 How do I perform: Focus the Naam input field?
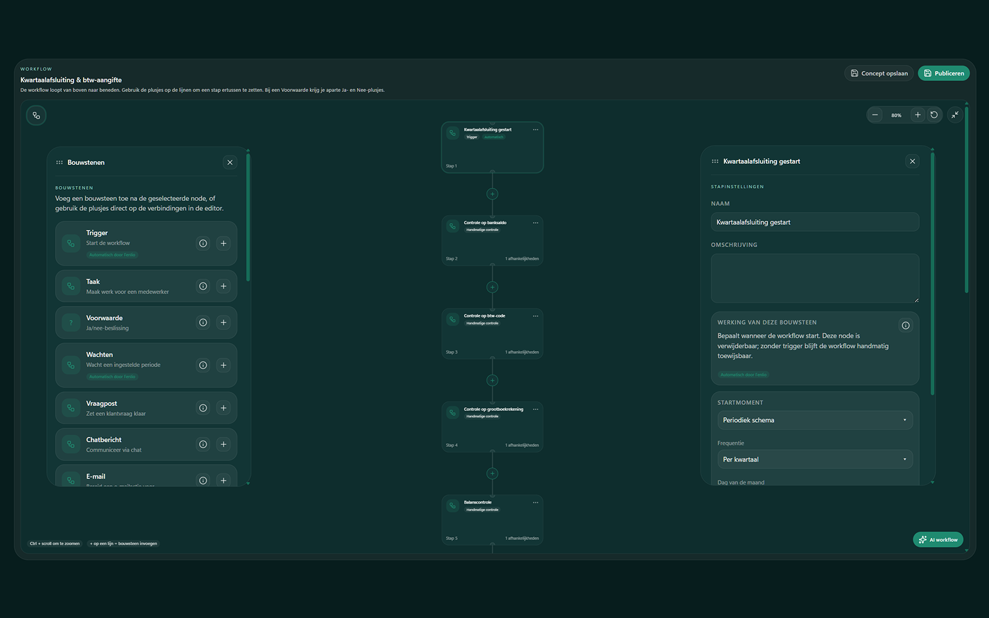[815, 222]
